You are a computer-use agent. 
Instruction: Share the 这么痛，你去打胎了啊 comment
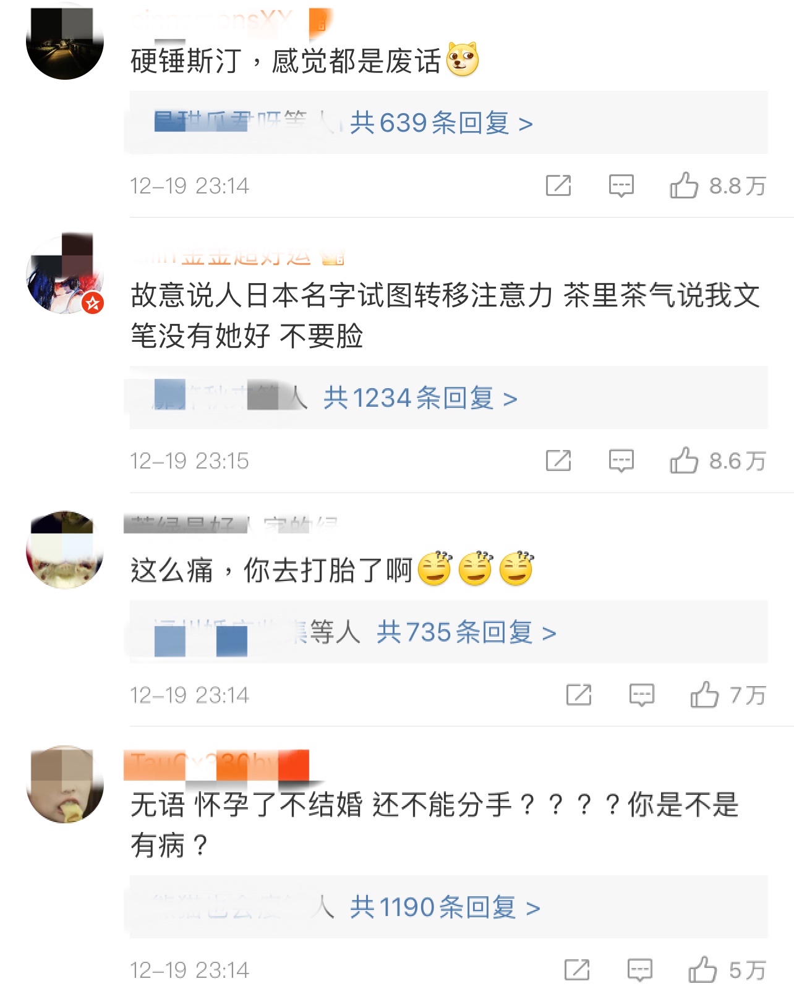tap(579, 695)
